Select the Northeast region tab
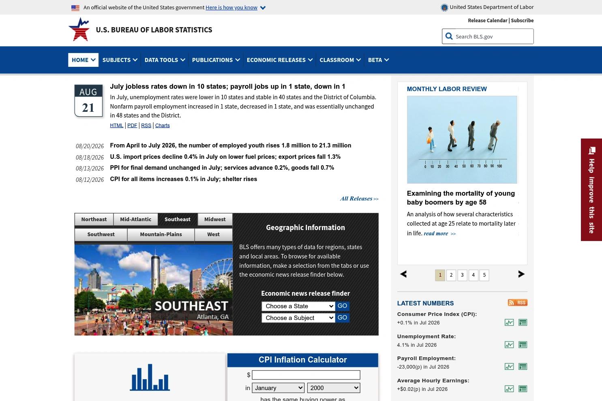The image size is (602, 401). tap(94, 219)
